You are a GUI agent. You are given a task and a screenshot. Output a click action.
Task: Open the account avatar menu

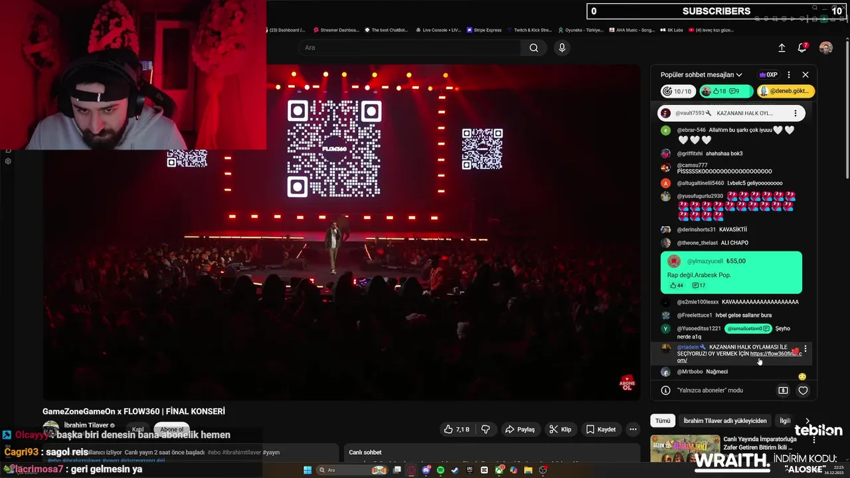click(826, 48)
